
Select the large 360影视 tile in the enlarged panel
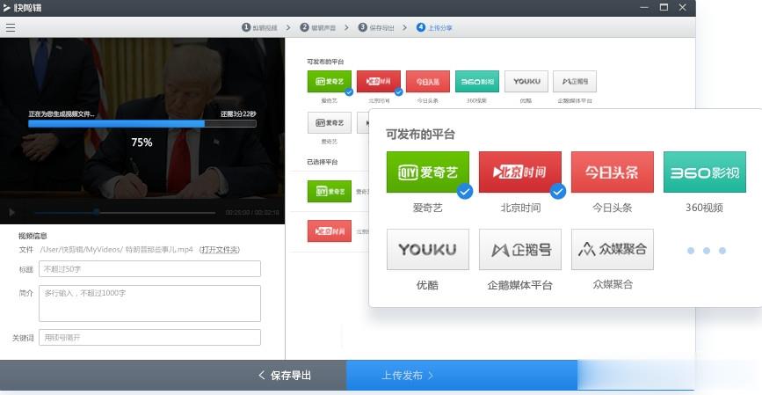(x=705, y=172)
